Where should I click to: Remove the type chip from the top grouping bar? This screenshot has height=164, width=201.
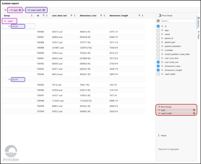(20, 10)
